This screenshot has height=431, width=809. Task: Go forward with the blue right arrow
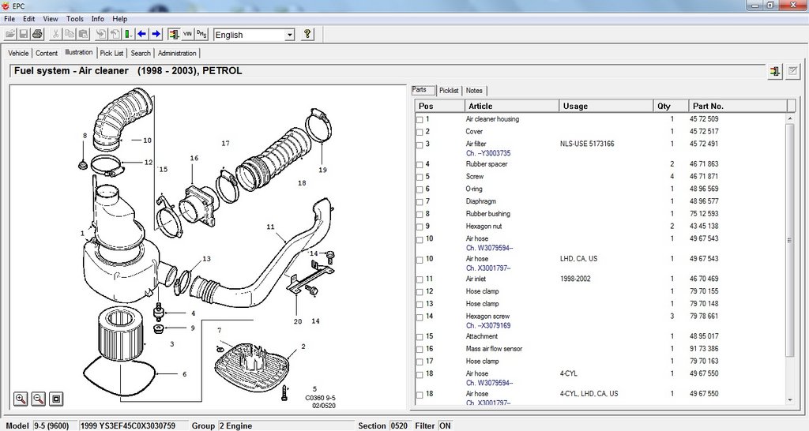pyautogui.click(x=156, y=35)
